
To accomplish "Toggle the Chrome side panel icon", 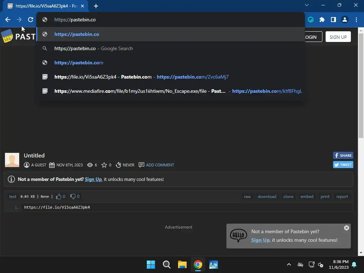I will click(333, 20).
